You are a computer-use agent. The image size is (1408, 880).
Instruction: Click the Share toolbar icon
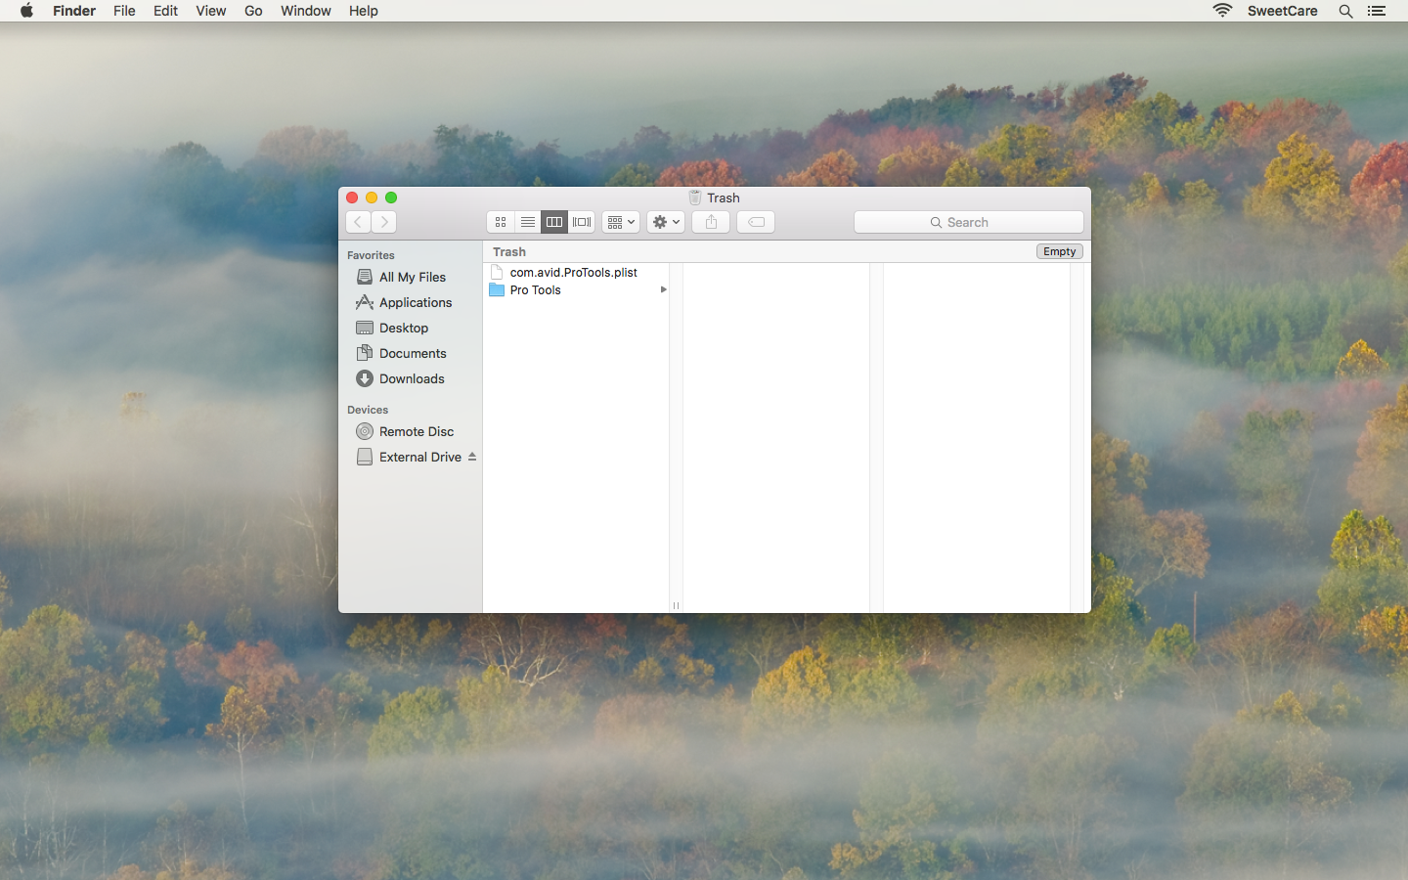711,222
